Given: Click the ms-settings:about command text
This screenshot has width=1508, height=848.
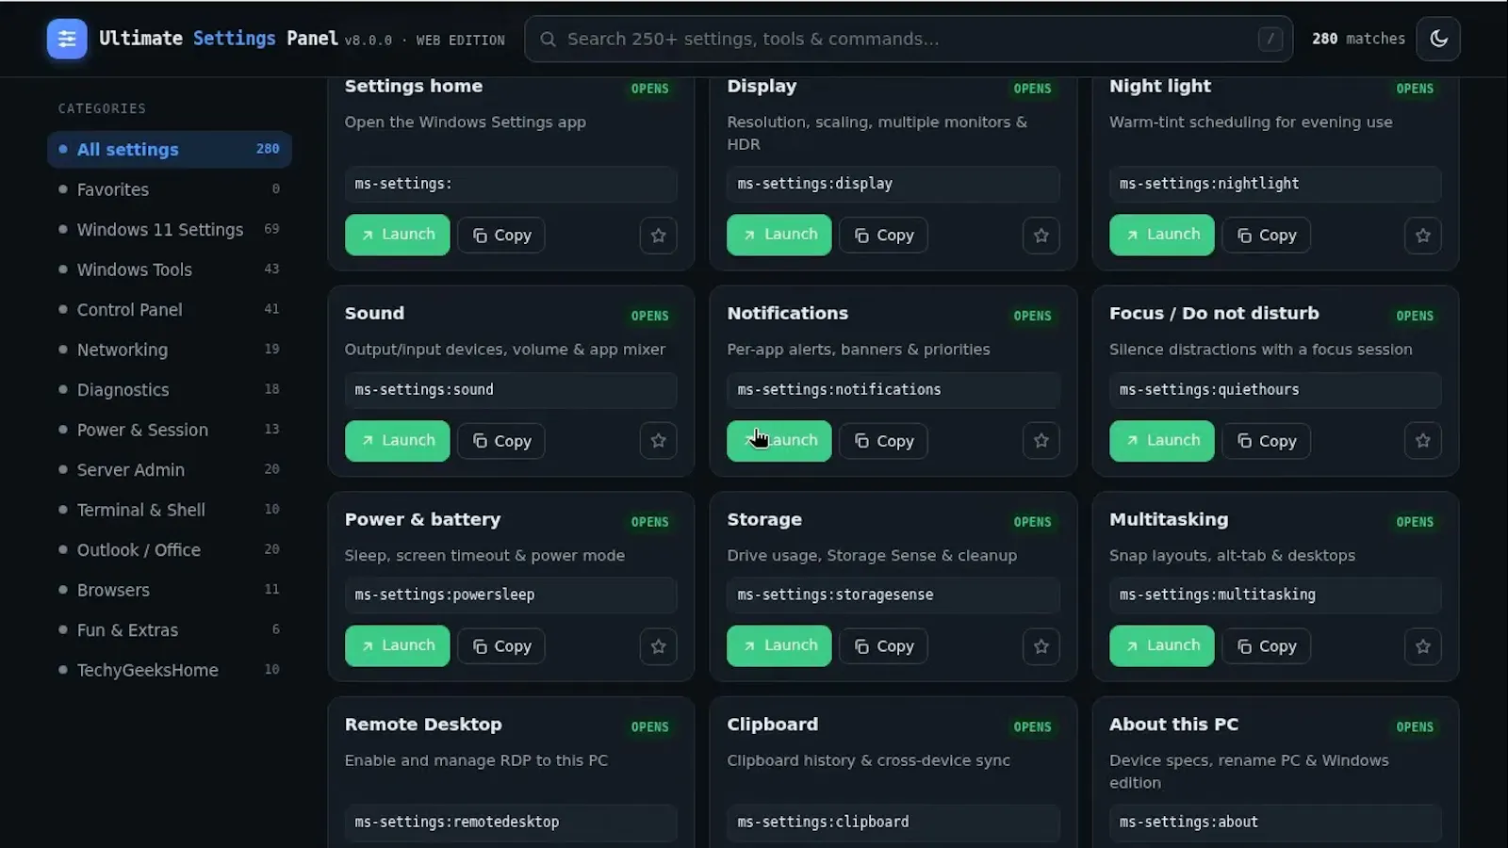Looking at the screenshot, I should (x=1188, y=822).
